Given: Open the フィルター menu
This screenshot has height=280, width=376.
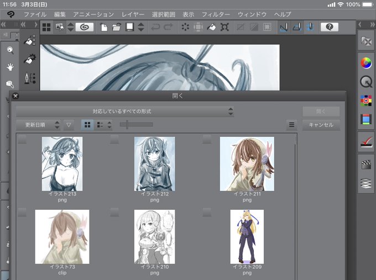Looking at the screenshot, I should click(x=216, y=14).
